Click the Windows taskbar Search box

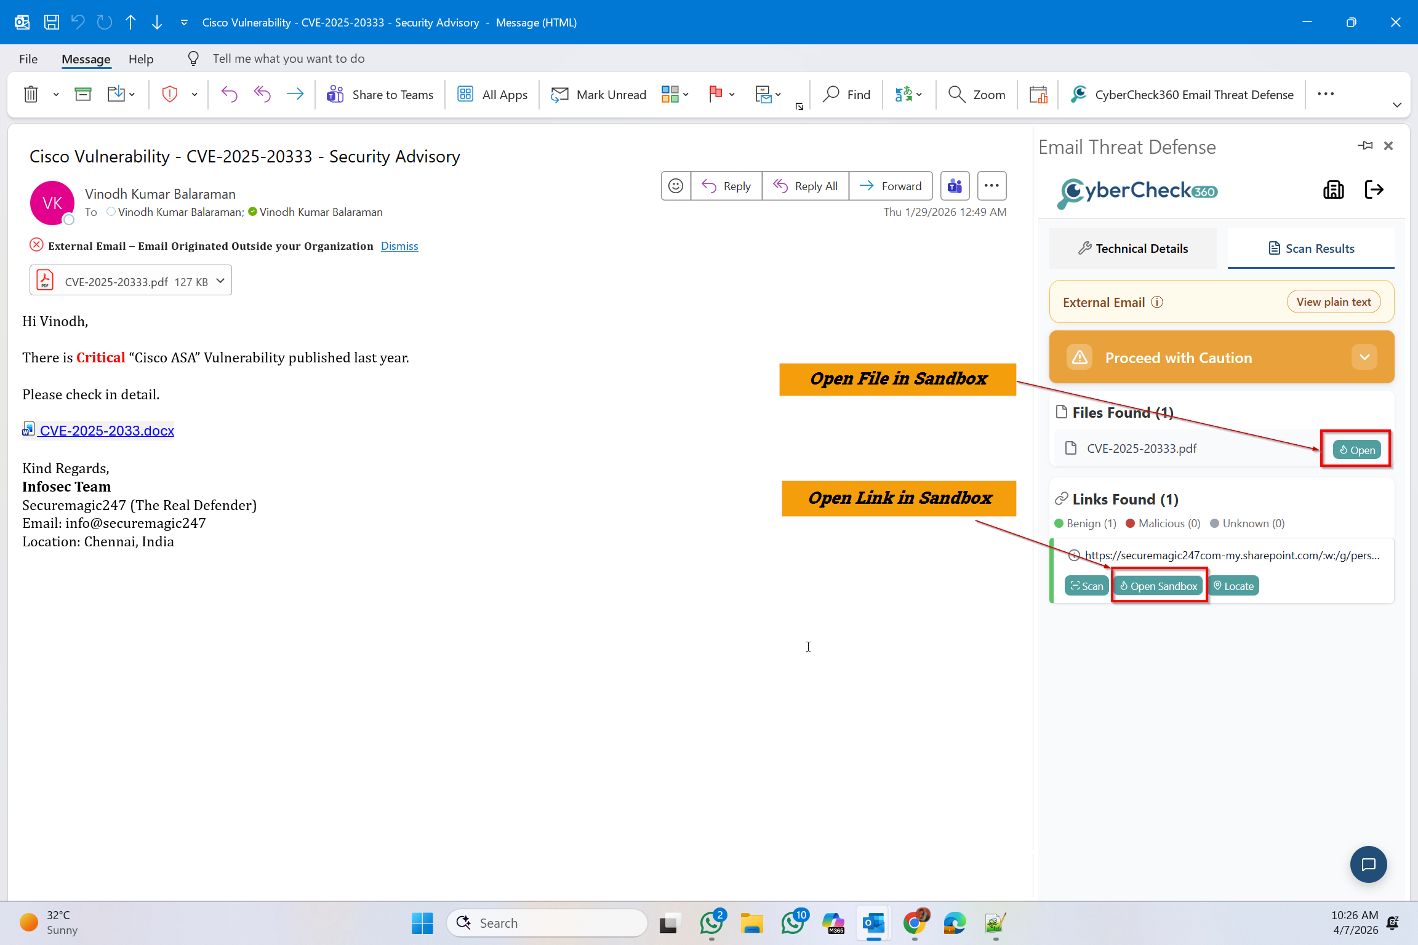(x=547, y=923)
